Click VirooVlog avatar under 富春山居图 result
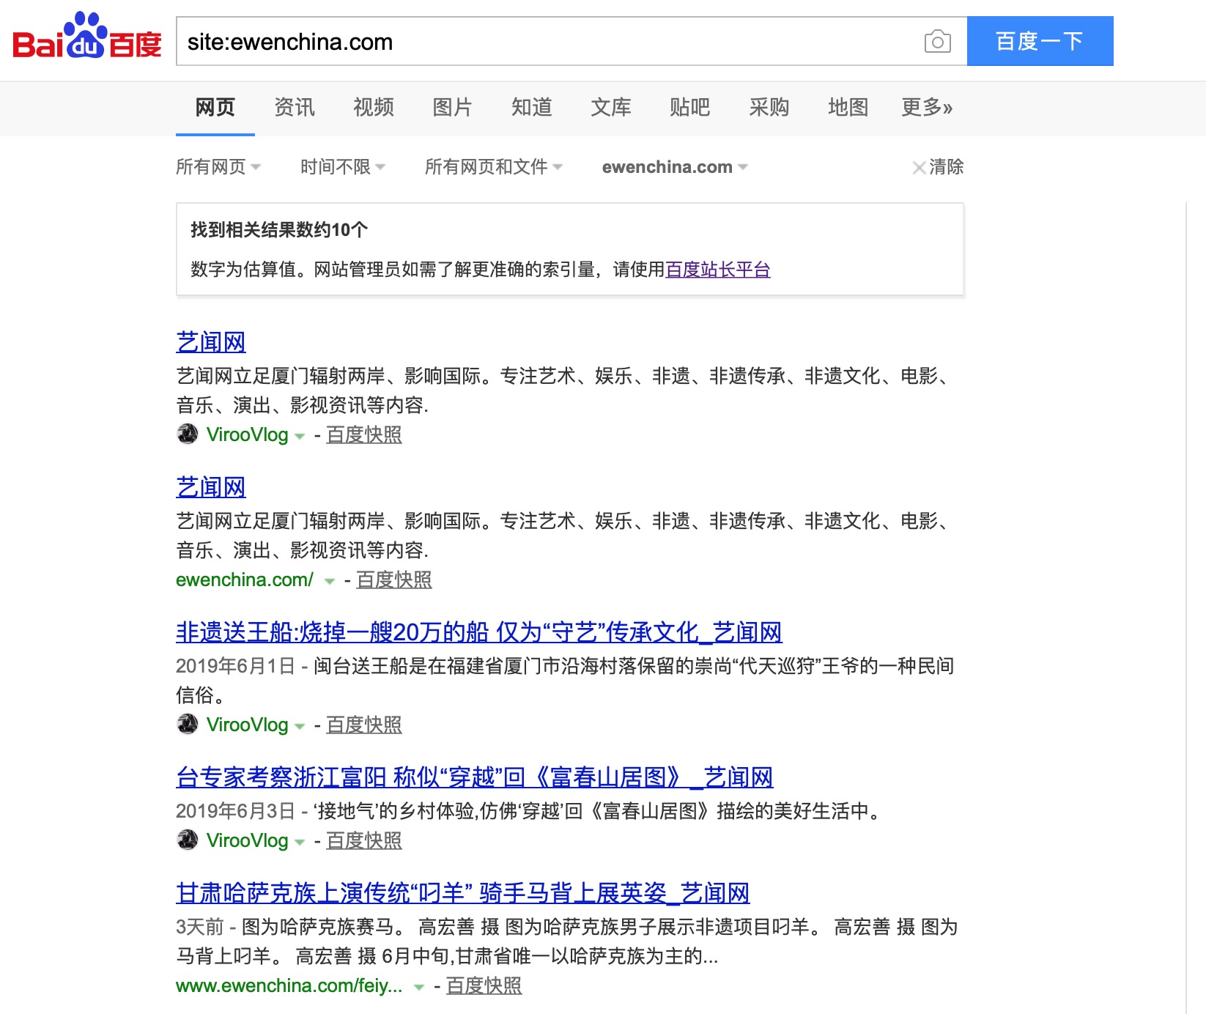1206x1014 pixels. pyautogui.click(x=188, y=840)
